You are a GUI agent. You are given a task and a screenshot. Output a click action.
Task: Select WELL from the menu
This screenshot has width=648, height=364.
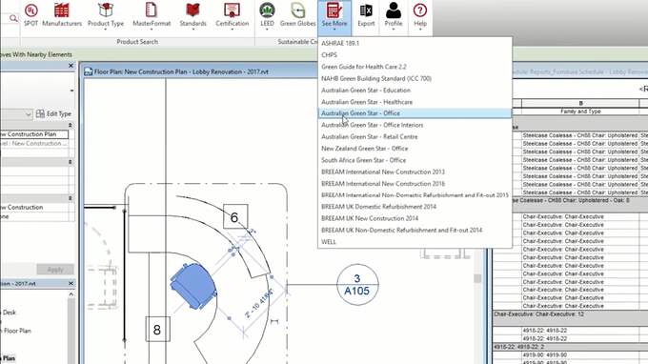(415, 242)
